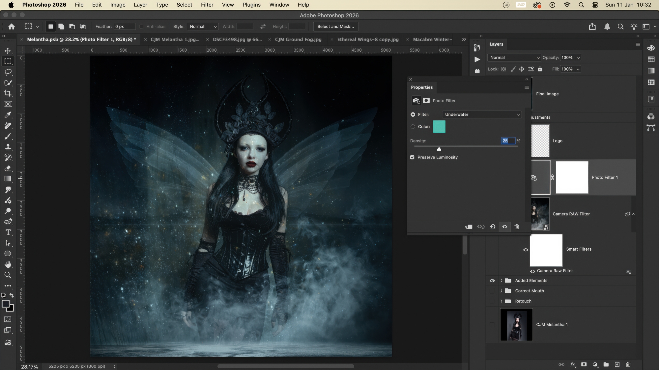659x370 pixels.
Task: Clip adjustment to layer below icon
Action: [x=469, y=227]
